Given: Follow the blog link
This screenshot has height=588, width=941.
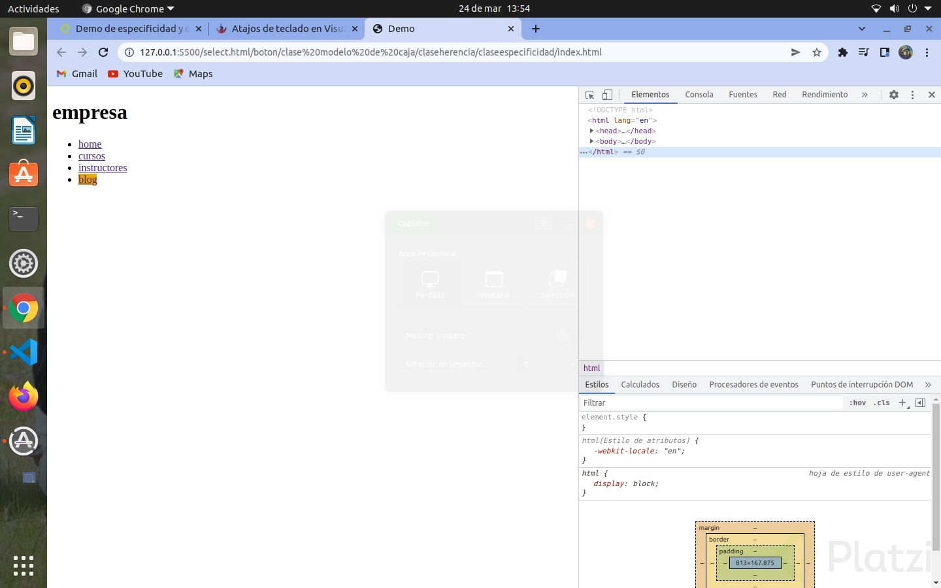Looking at the screenshot, I should coord(88,180).
